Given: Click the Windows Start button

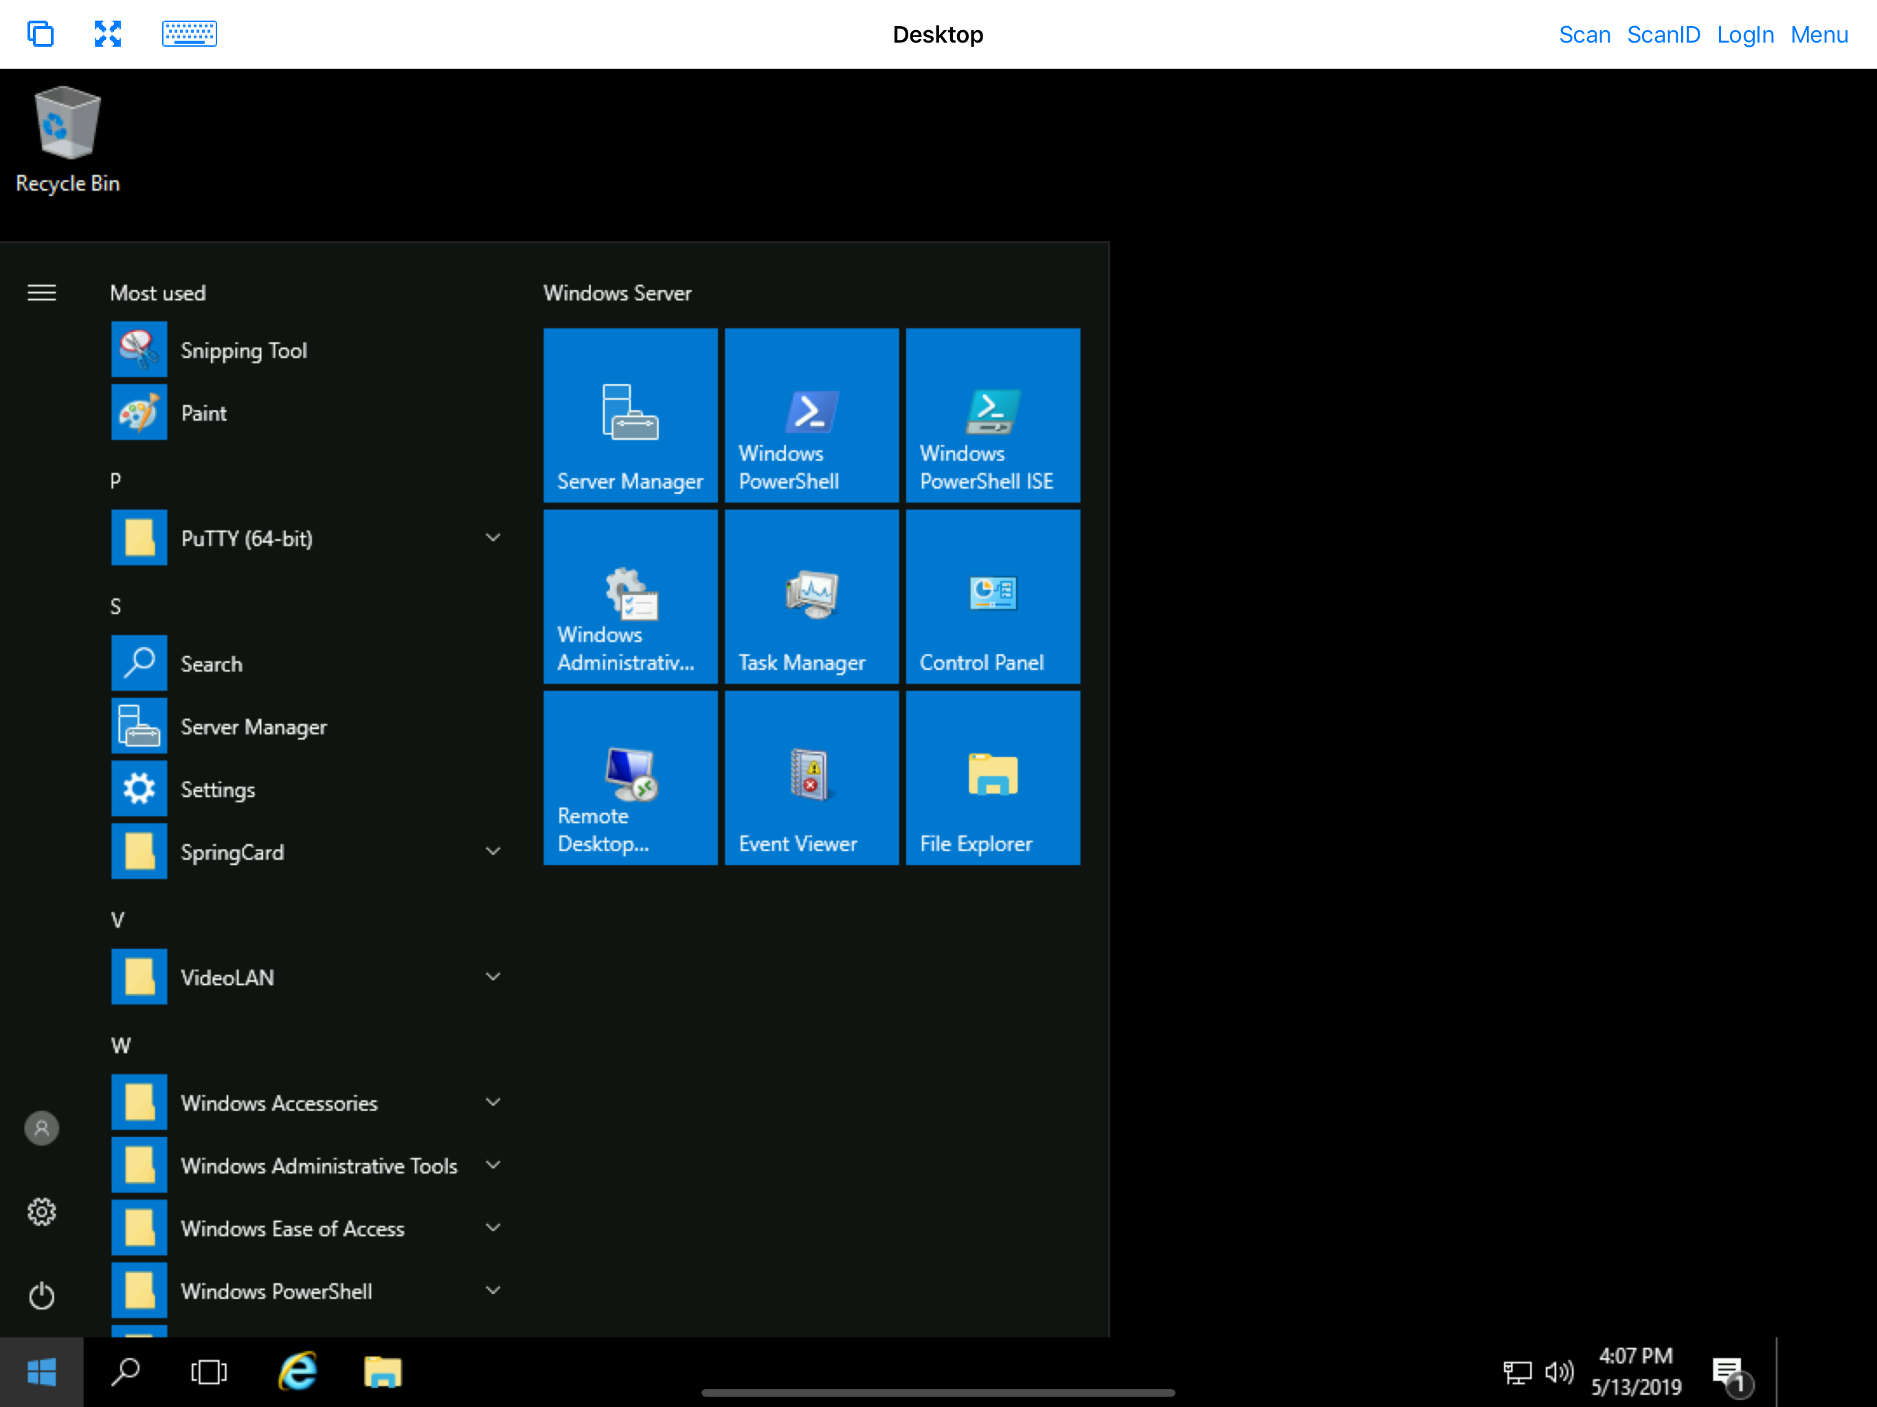Looking at the screenshot, I should tap(42, 1371).
